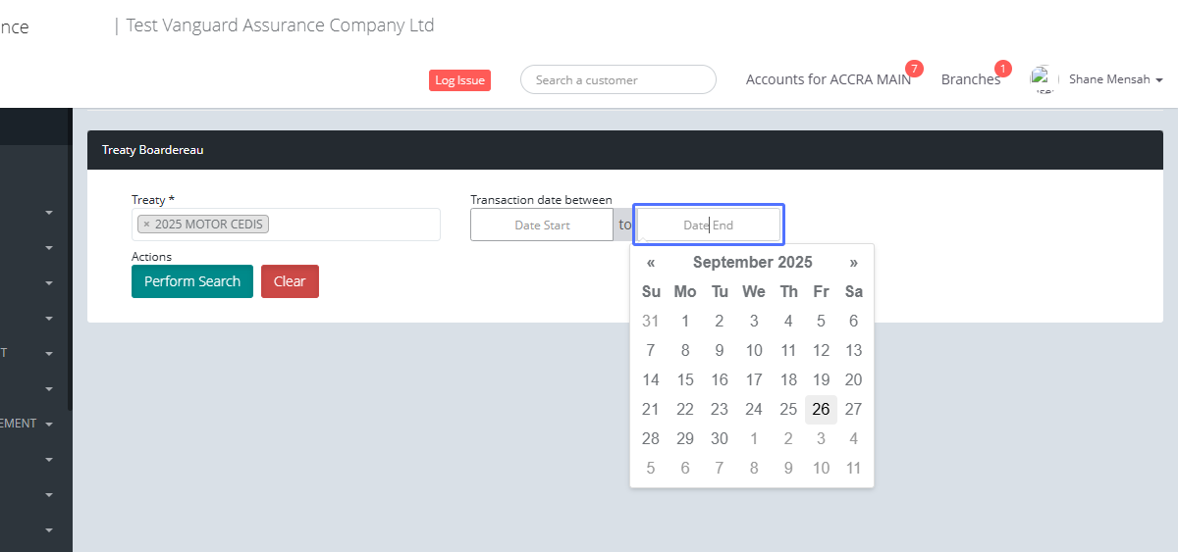Open Accounts for ACCRA MAIN menu
1178x552 pixels.
(828, 79)
